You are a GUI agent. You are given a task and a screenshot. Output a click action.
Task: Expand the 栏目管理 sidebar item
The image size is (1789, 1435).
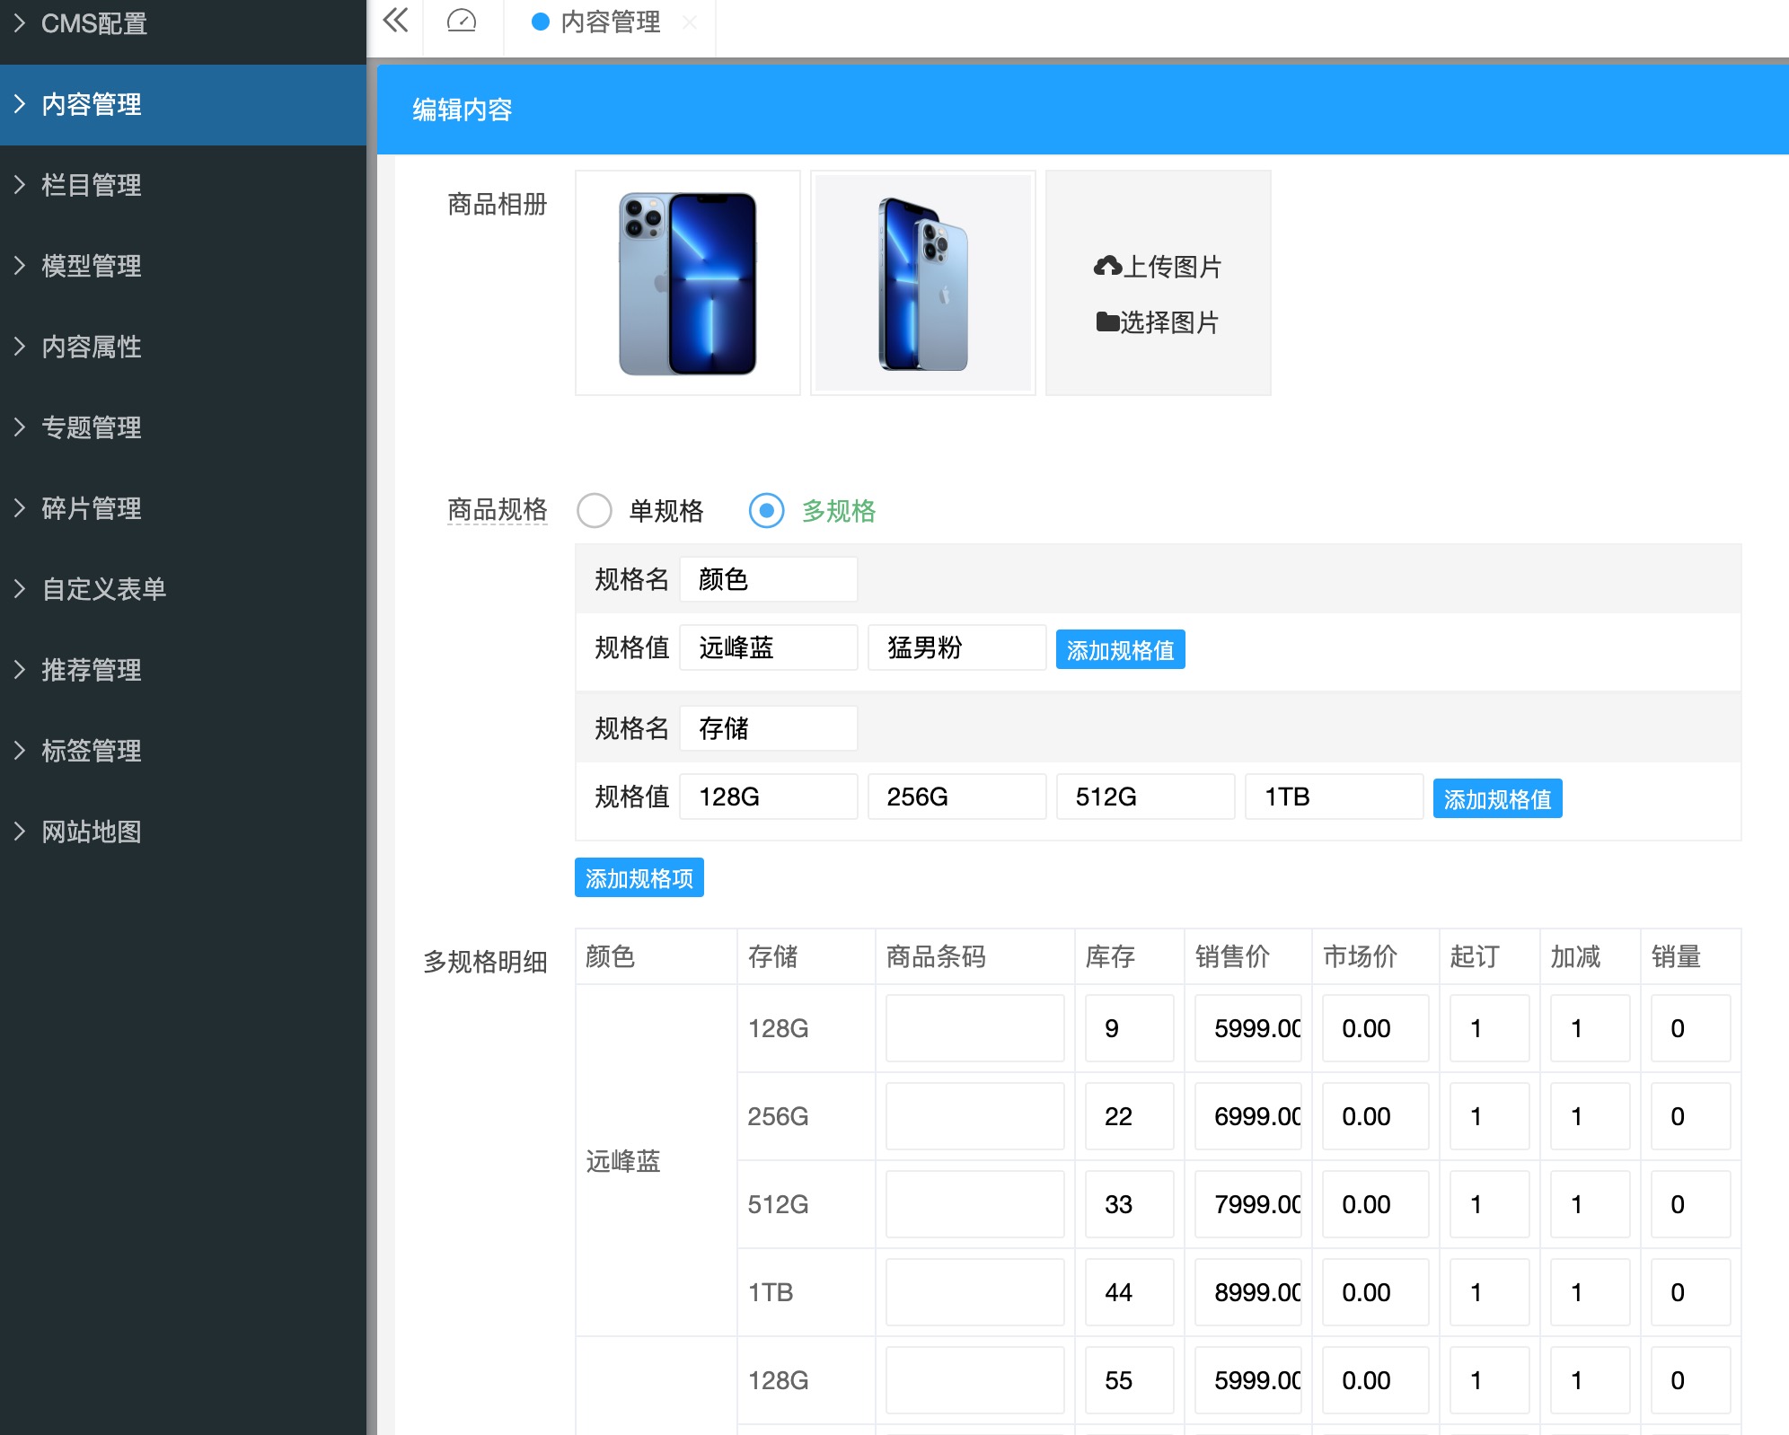(183, 185)
